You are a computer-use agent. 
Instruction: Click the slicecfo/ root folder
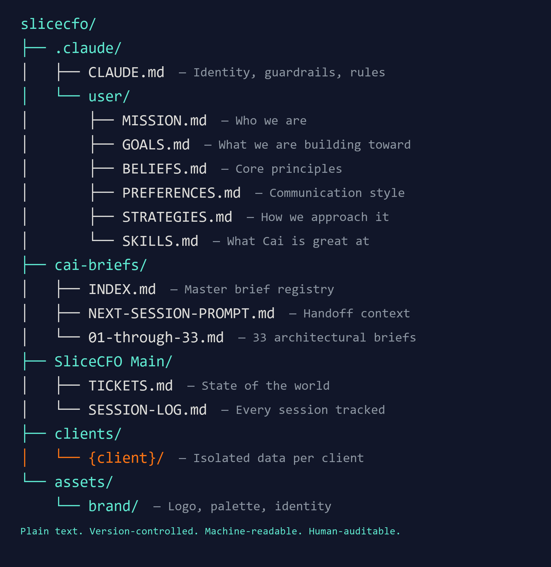[58, 24]
